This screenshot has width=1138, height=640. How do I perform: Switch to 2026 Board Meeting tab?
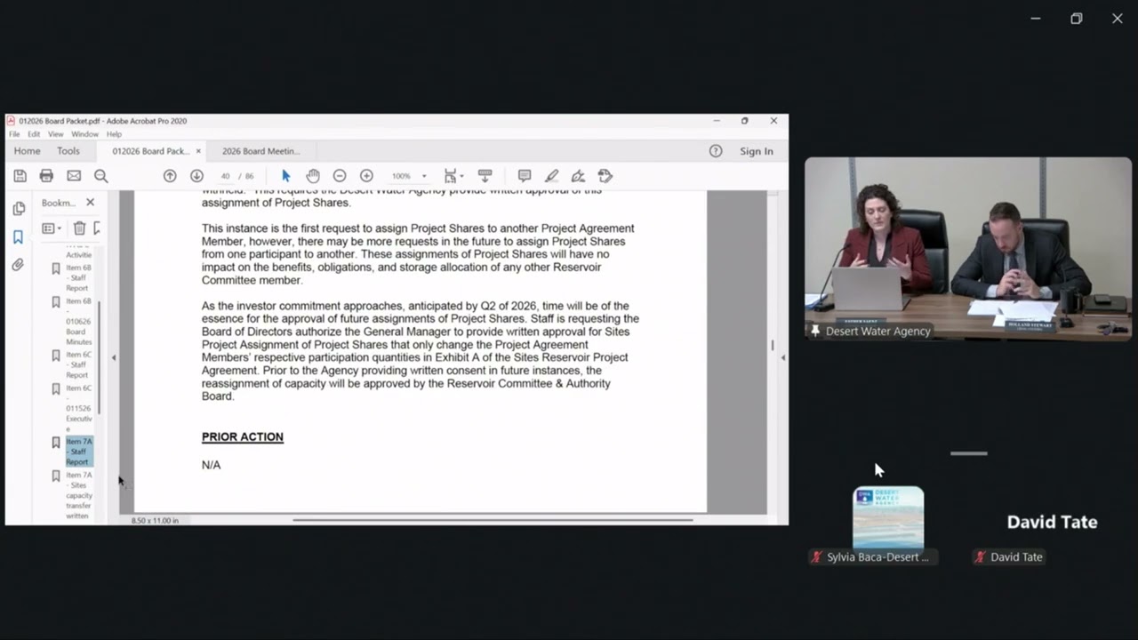point(260,151)
